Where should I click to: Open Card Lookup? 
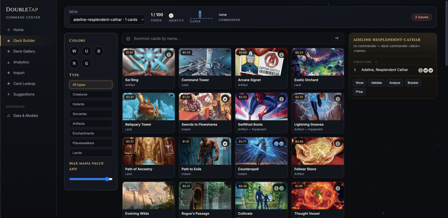click(28, 84)
